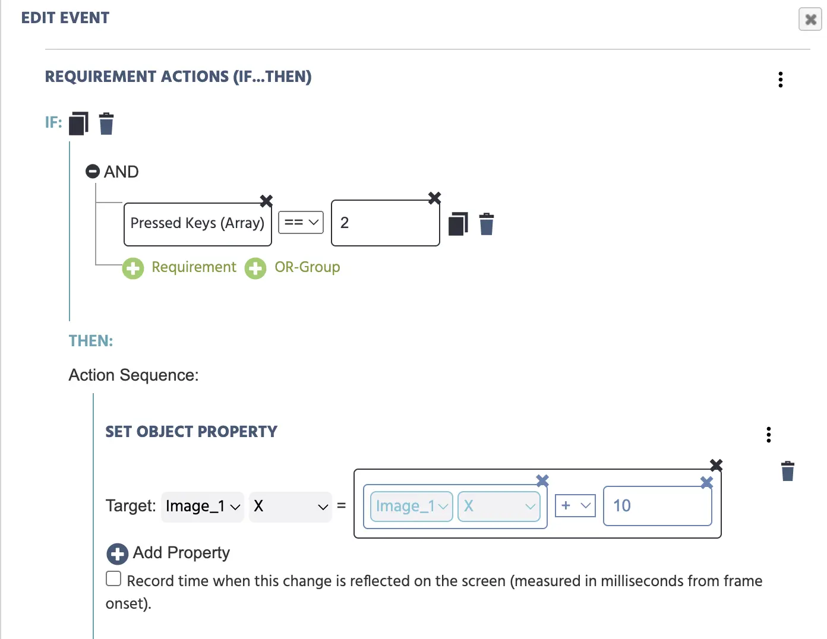Collapse the AND group

point(93,172)
